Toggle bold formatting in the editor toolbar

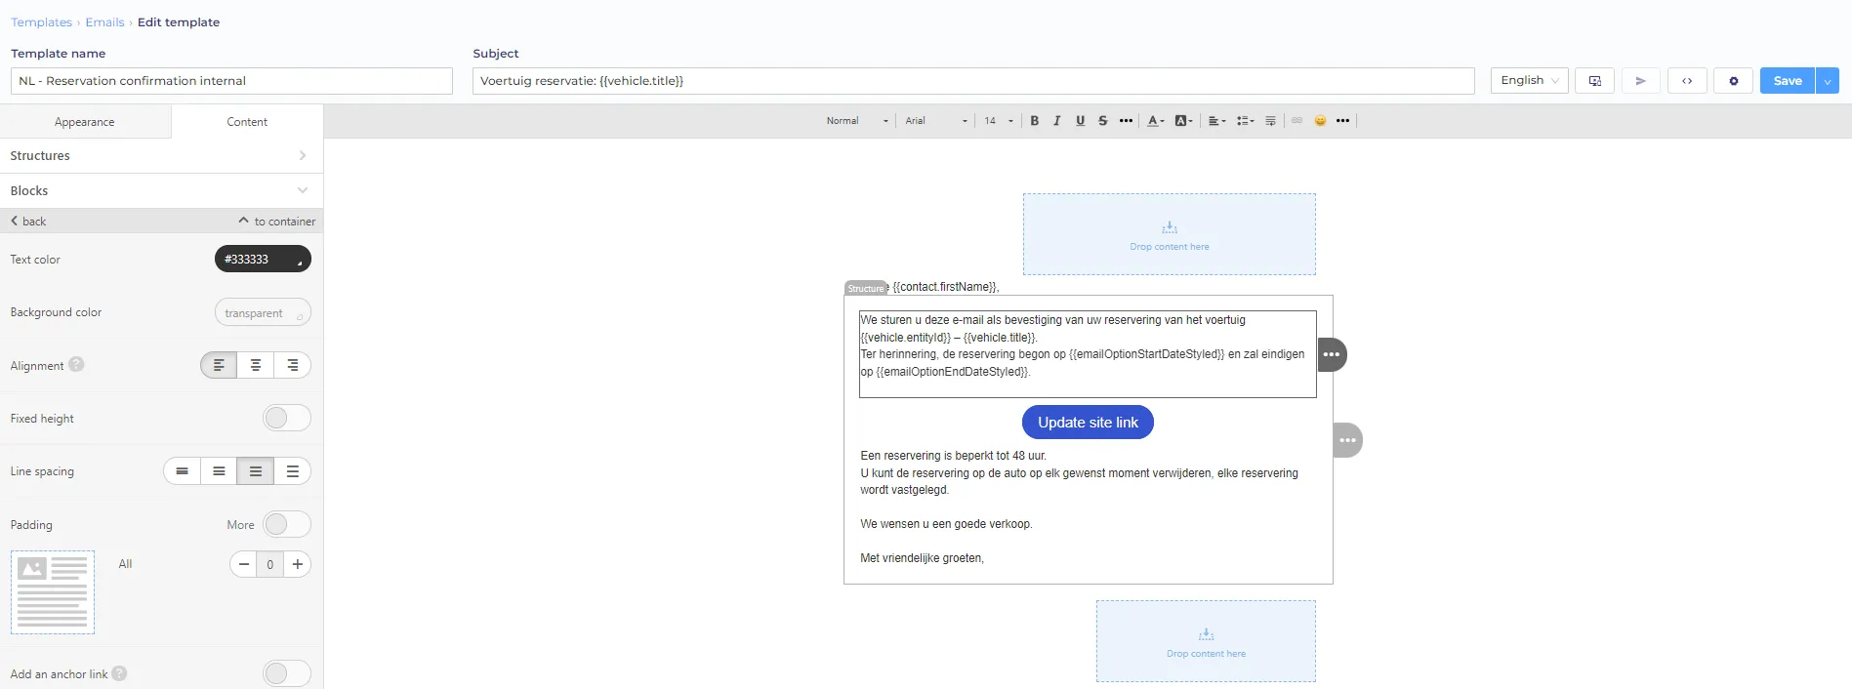(1035, 121)
